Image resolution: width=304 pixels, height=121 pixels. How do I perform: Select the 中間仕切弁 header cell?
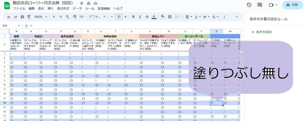(110, 36)
